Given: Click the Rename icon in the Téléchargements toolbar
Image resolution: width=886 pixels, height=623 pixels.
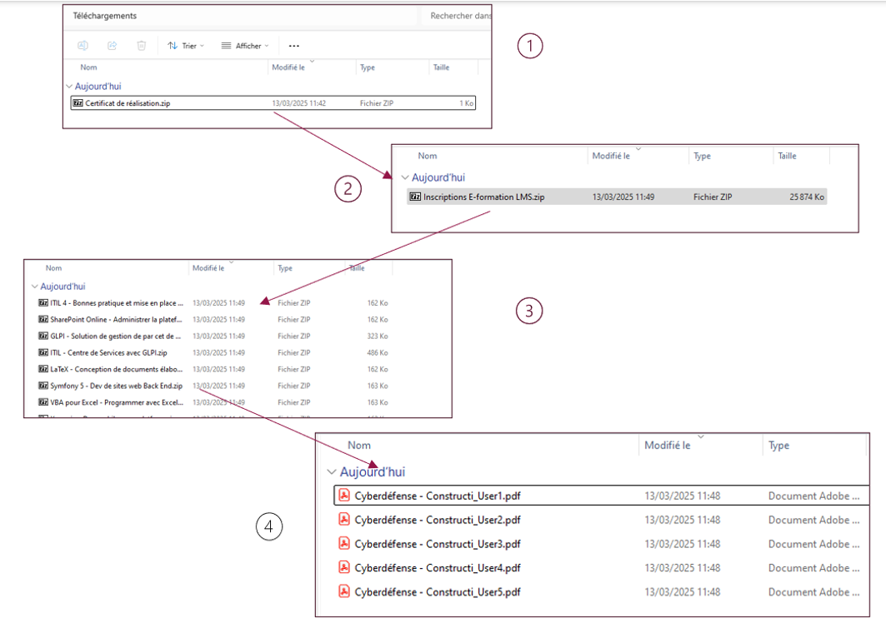Looking at the screenshot, I should click(83, 46).
